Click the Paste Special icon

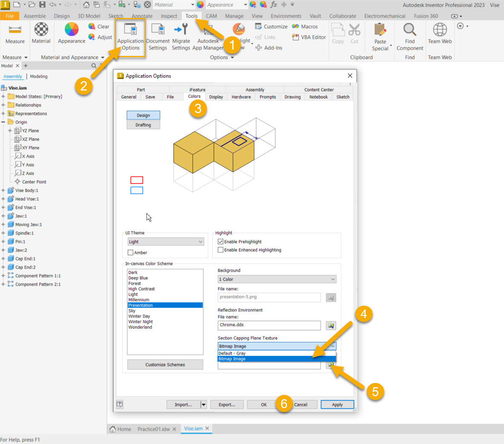379,30
